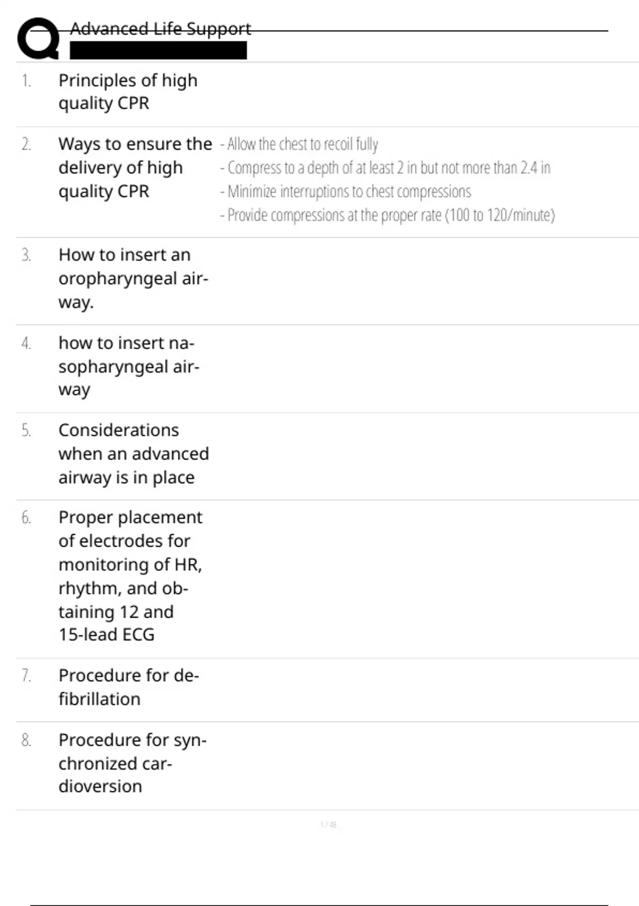Click the number 3 row marker

tap(26, 255)
